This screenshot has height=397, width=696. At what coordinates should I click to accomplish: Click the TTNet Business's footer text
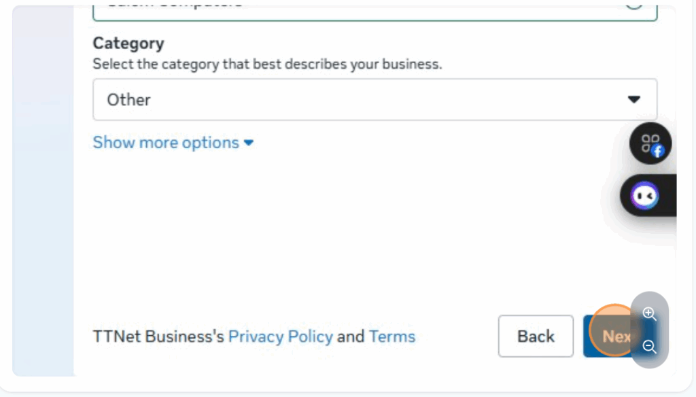click(x=158, y=336)
